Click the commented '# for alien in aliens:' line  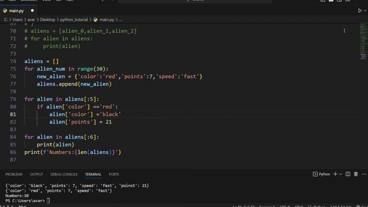[x=59, y=39]
